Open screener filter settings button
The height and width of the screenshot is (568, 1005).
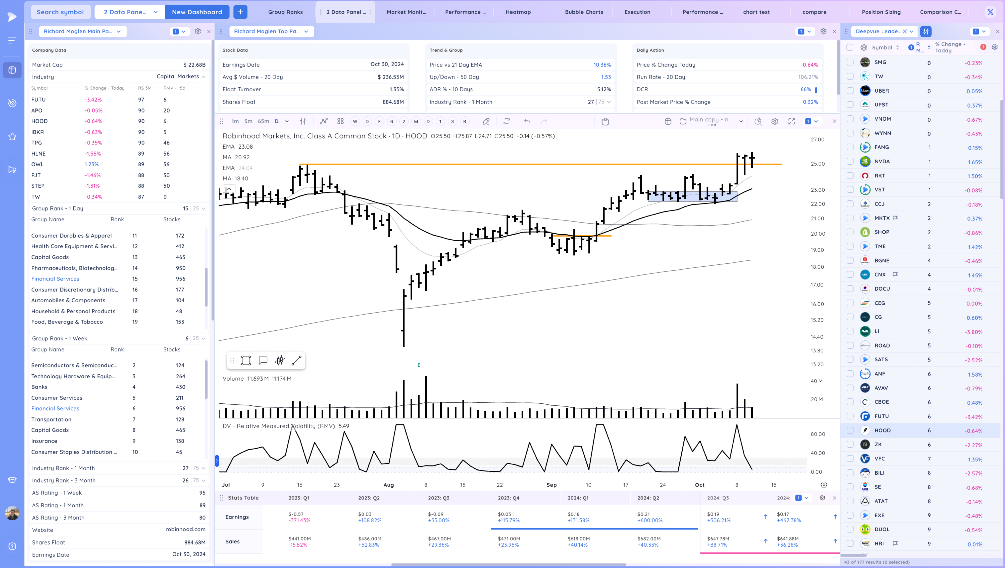(926, 31)
